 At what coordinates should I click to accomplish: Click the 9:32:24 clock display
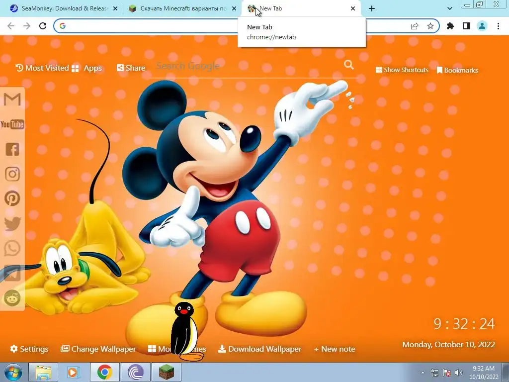[x=464, y=324]
